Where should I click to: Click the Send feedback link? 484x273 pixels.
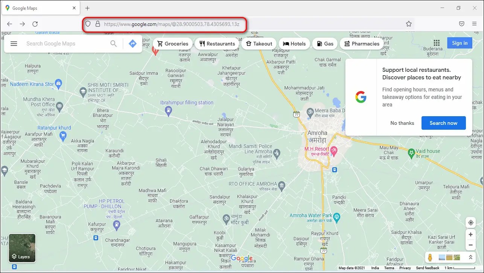pos(428,268)
